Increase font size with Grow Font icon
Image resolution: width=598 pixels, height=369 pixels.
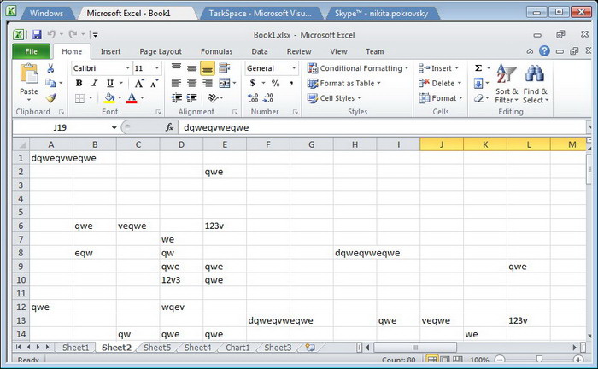(x=139, y=84)
